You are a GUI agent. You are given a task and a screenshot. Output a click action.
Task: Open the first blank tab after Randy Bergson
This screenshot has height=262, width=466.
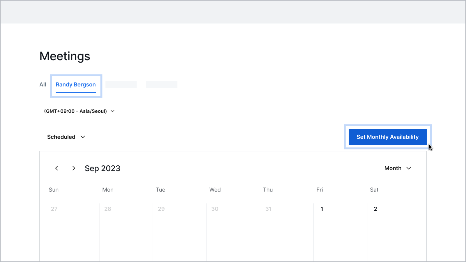pyautogui.click(x=121, y=84)
